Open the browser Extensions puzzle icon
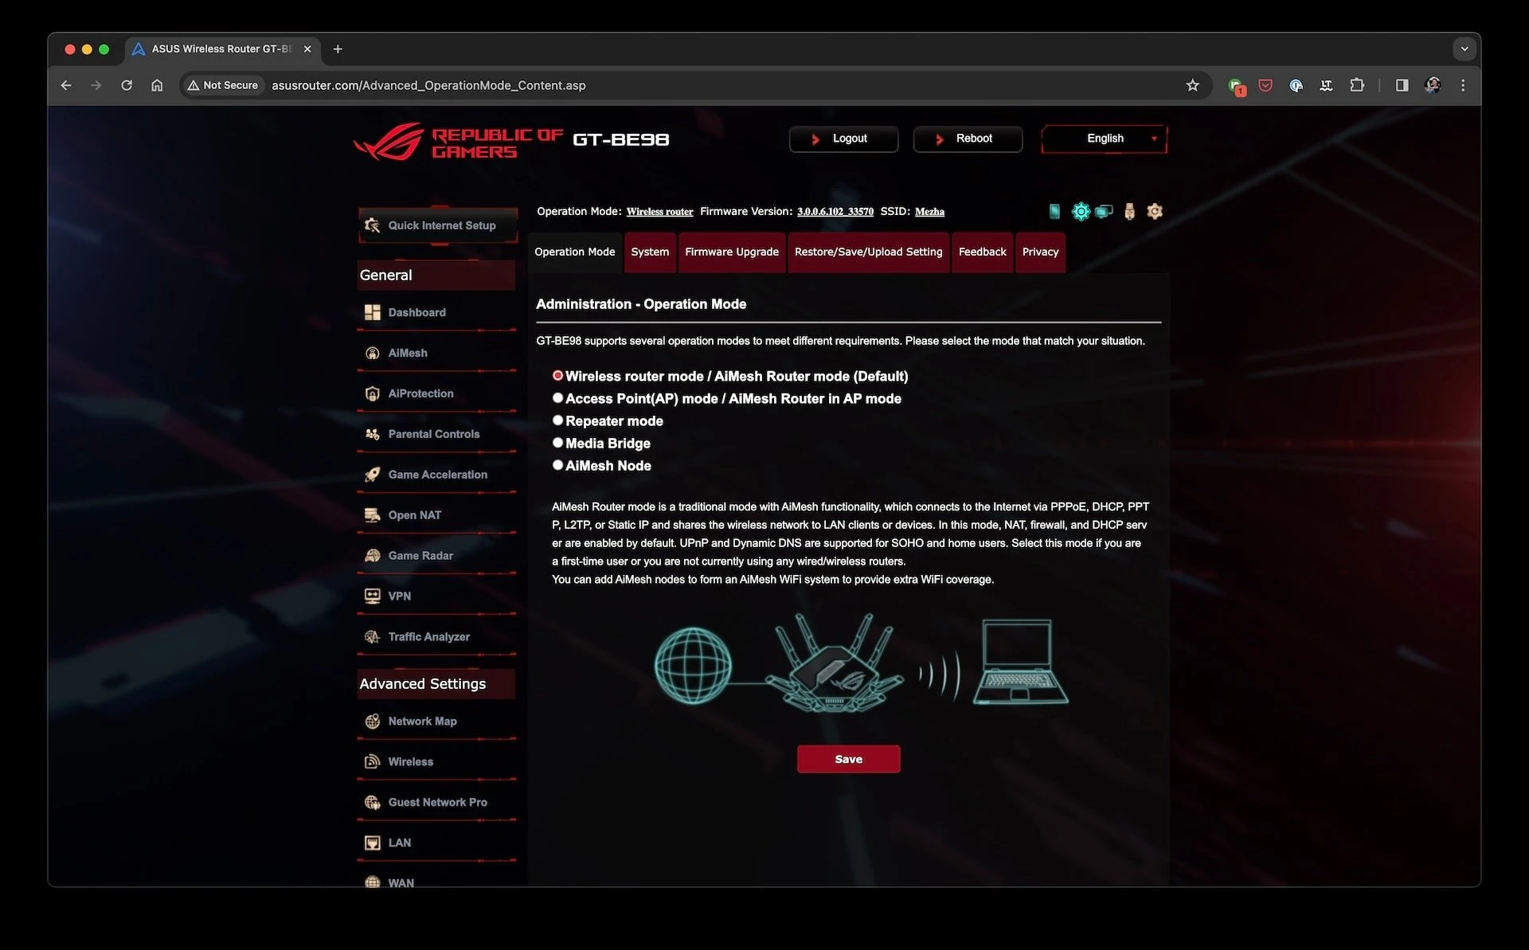Screen dimensions: 1529x950 coord(1357,85)
